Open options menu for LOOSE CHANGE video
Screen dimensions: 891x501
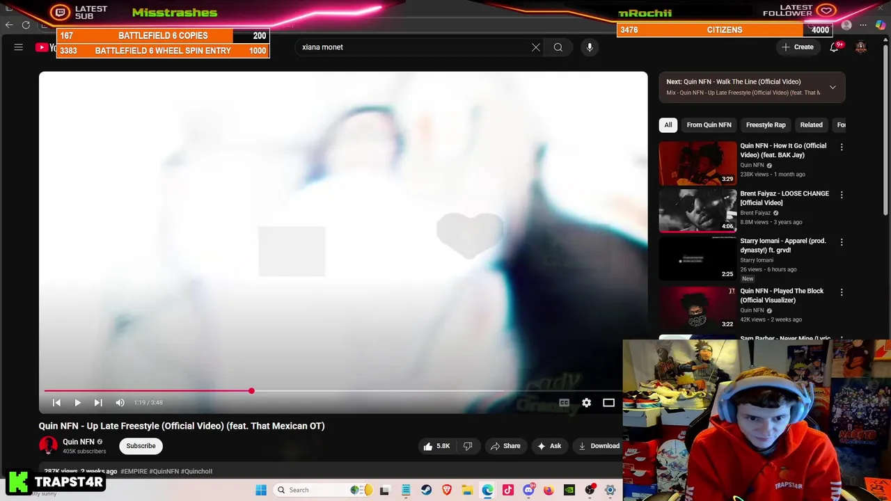pyautogui.click(x=842, y=195)
